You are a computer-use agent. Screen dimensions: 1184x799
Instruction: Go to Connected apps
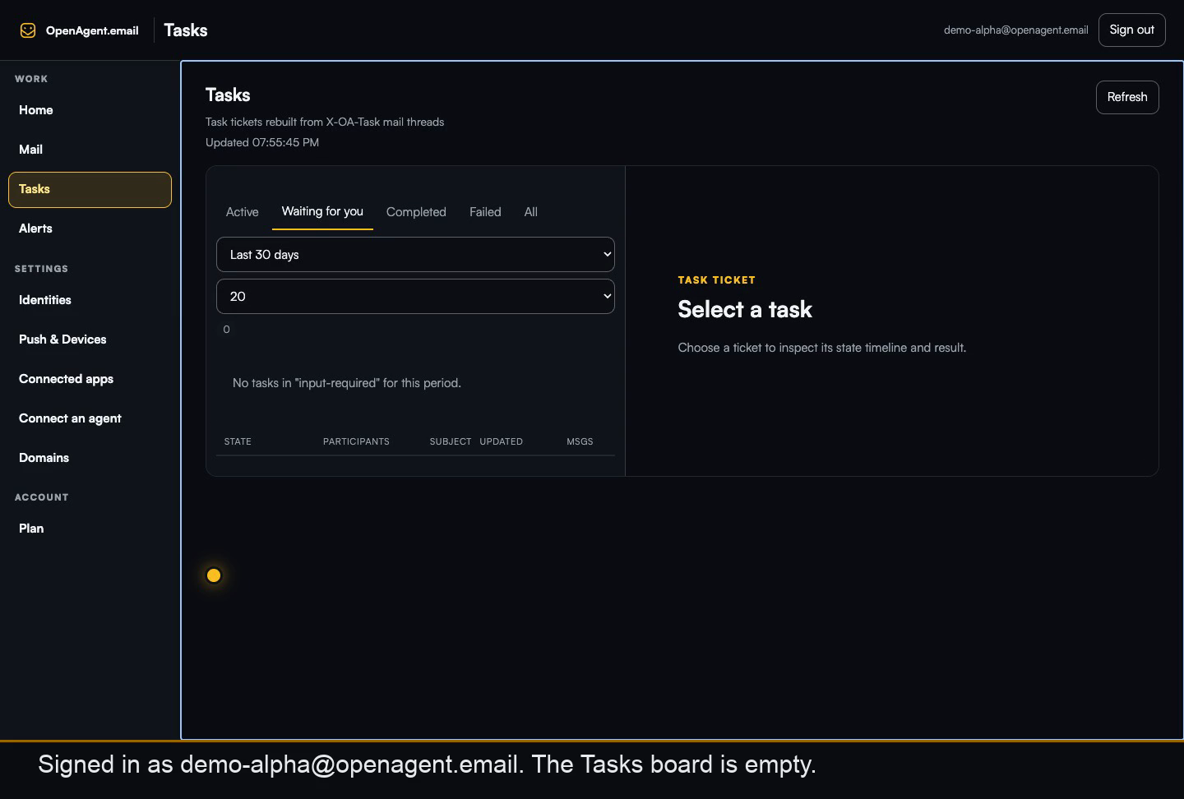[x=90, y=379]
